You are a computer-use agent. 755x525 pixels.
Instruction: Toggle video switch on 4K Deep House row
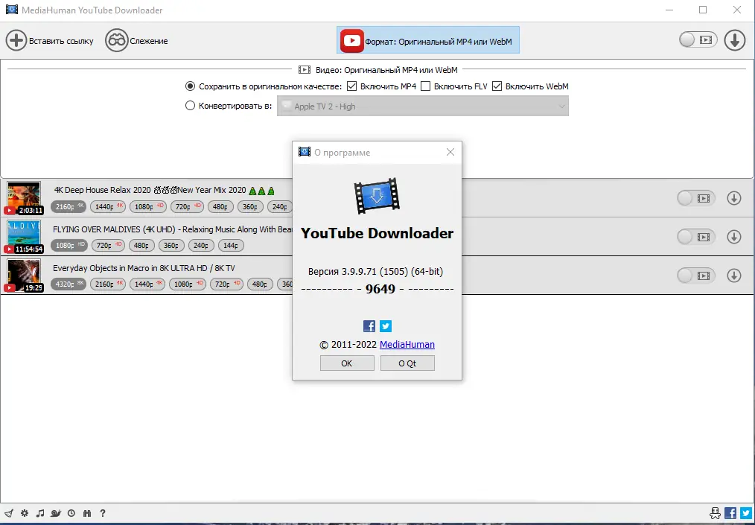pyautogui.click(x=695, y=198)
